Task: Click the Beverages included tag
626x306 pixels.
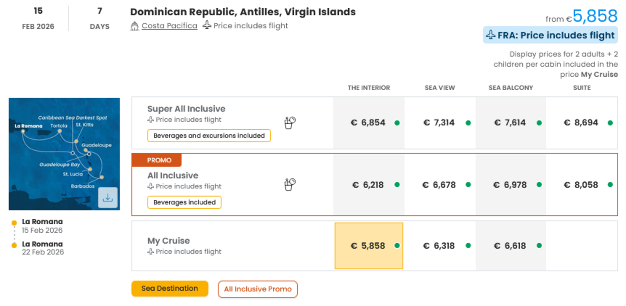Action: click(184, 202)
